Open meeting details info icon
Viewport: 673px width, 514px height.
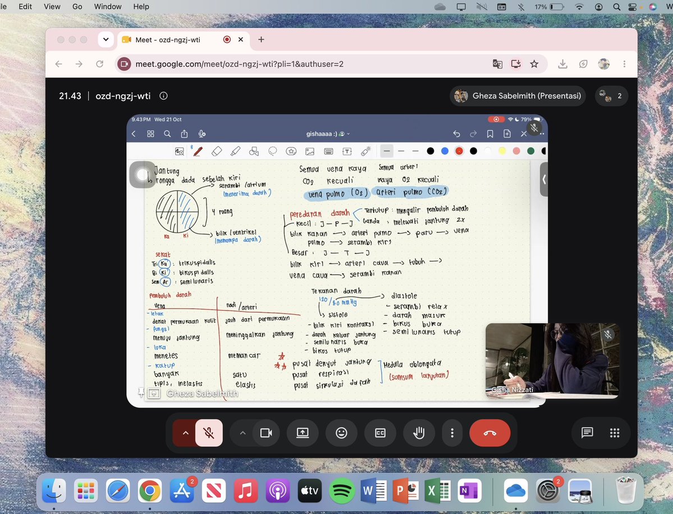click(x=163, y=96)
